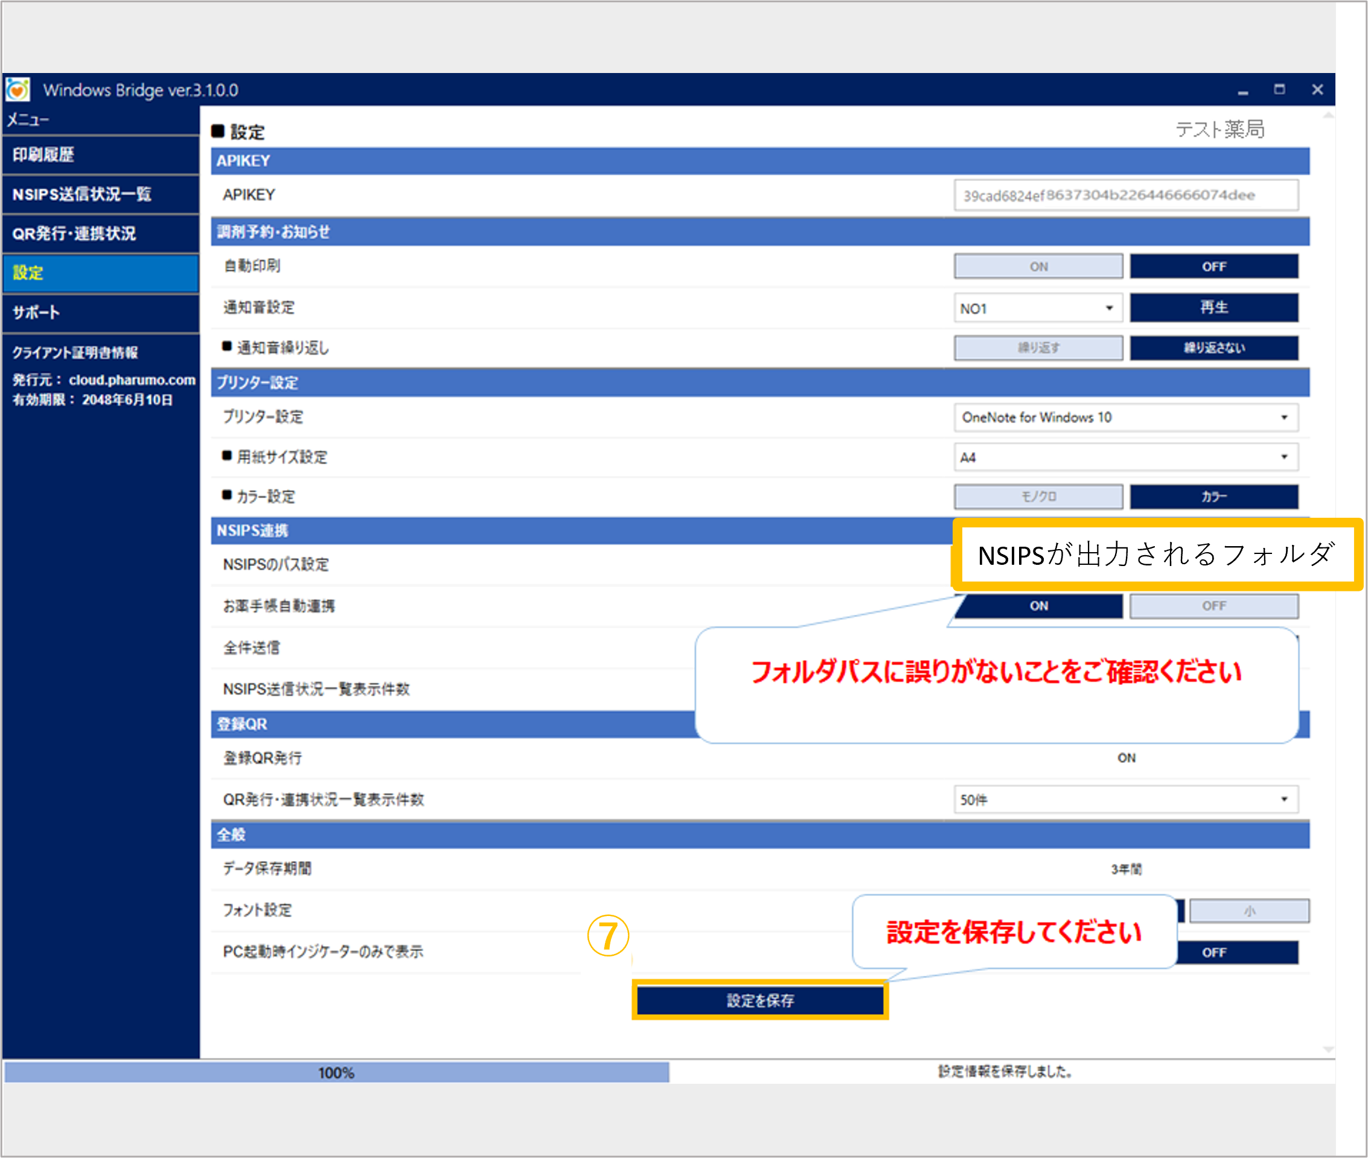Turn auto print (自動印刷) ON
1368x1158 pixels.
1038,267
